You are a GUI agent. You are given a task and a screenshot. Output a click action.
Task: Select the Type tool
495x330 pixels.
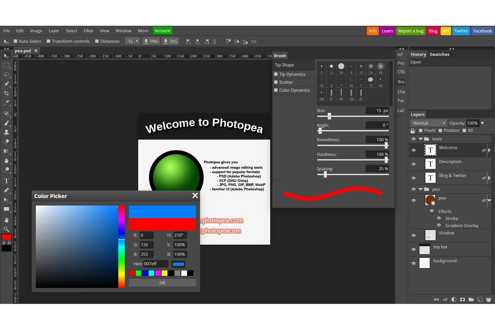pos(6,181)
